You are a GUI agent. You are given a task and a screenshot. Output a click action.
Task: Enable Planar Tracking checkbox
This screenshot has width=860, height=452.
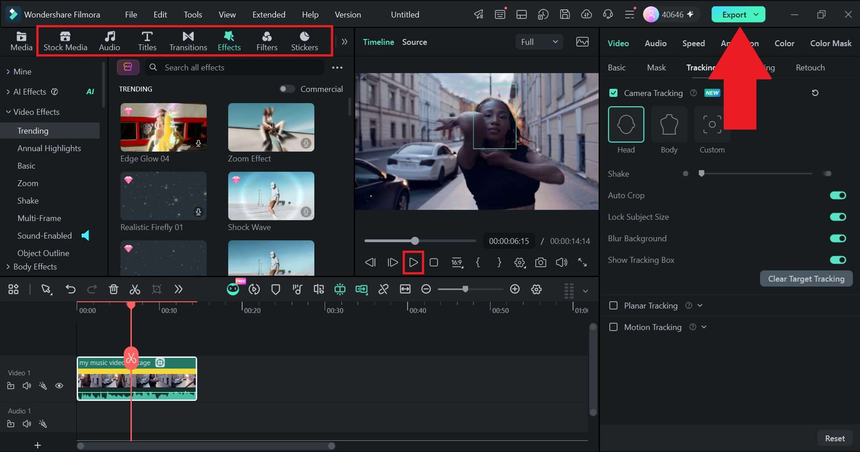coord(613,305)
